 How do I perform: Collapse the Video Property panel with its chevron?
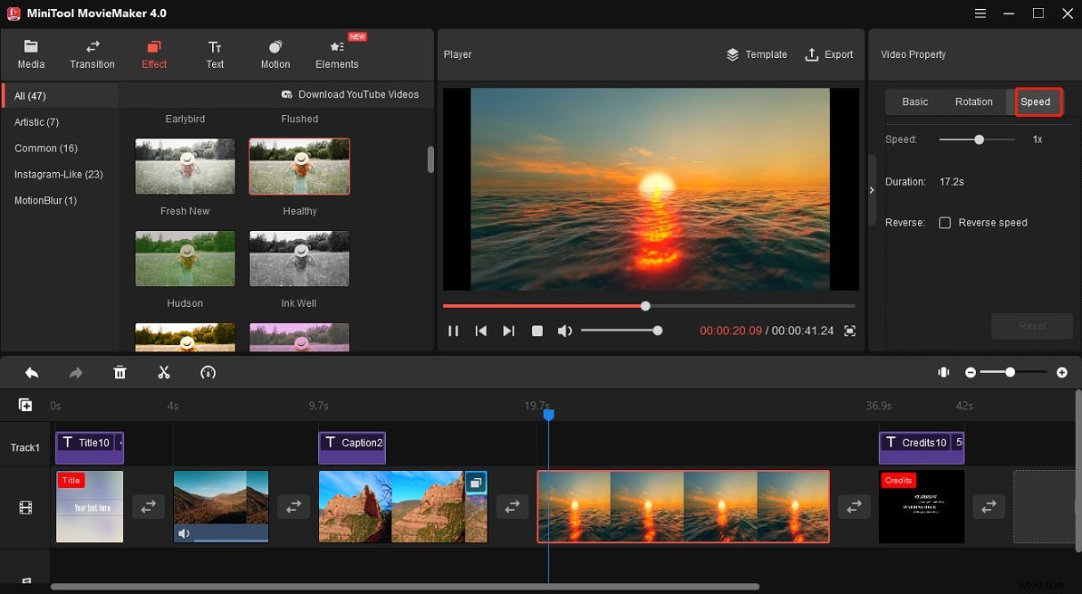(x=871, y=190)
